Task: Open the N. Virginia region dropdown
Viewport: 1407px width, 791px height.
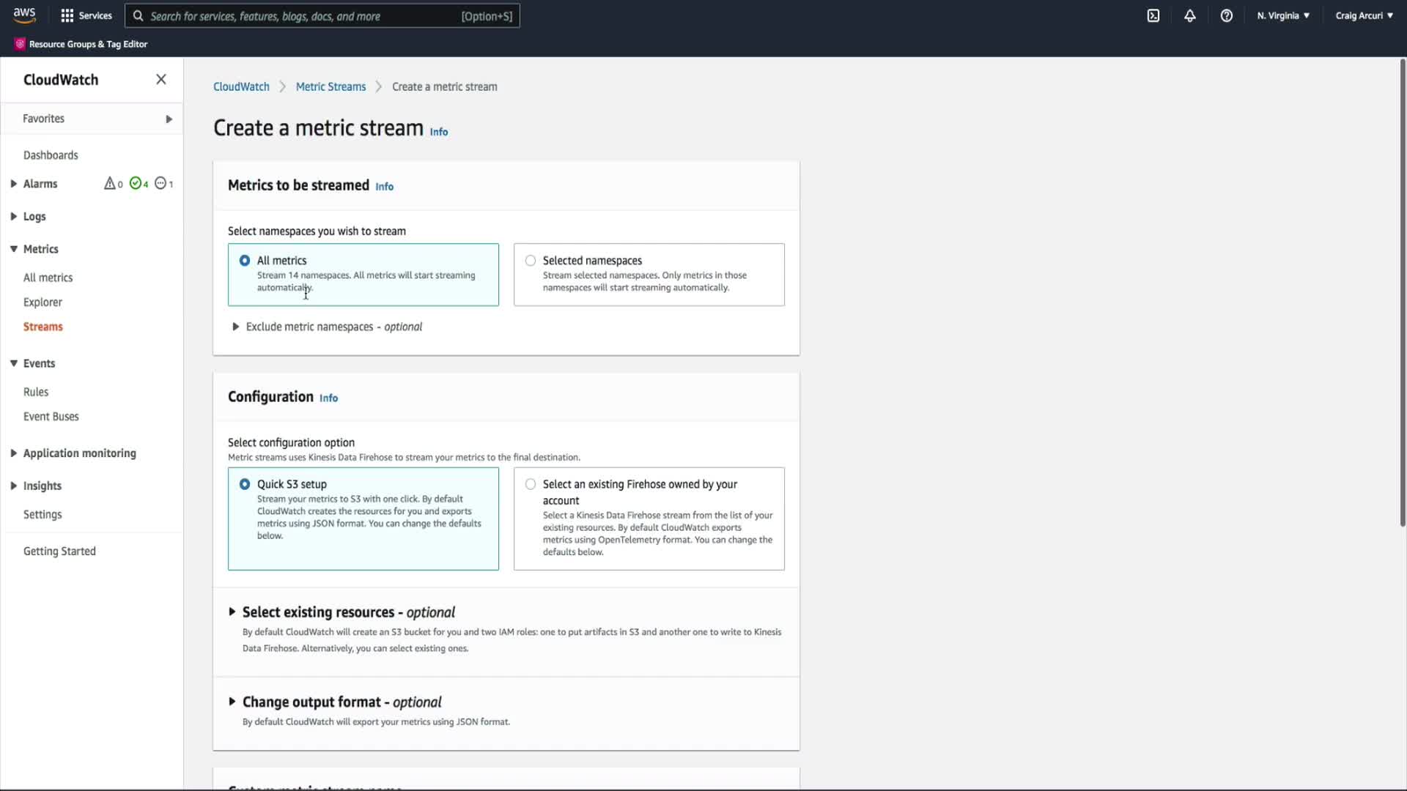Action: (1282, 15)
